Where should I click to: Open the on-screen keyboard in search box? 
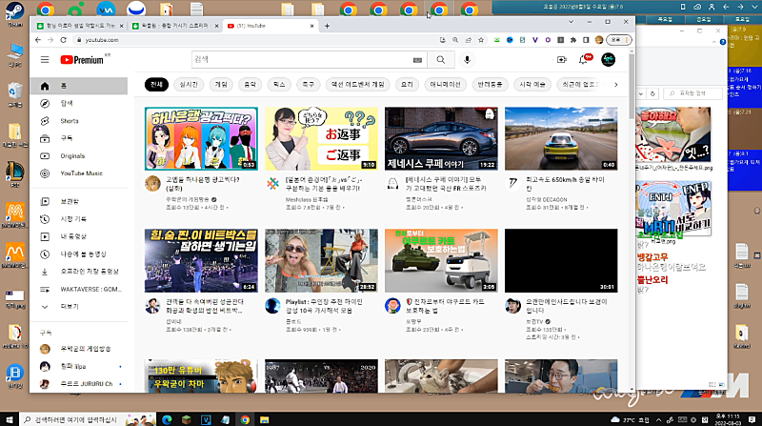pos(417,59)
